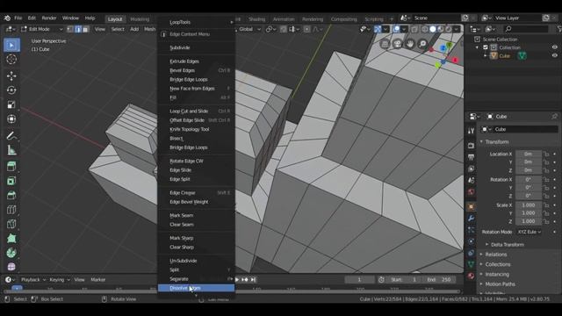562x316 pixels.
Task: Open Edit Mode dropdown
Action: (42, 29)
